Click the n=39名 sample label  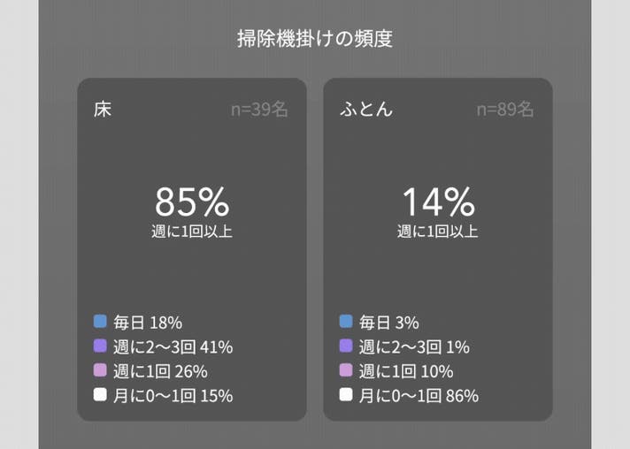click(x=259, y=109)
